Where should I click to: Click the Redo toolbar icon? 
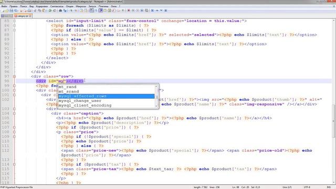tap(55, 10)
